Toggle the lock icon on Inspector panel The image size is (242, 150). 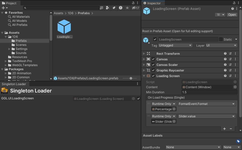(x=234, y=3)
